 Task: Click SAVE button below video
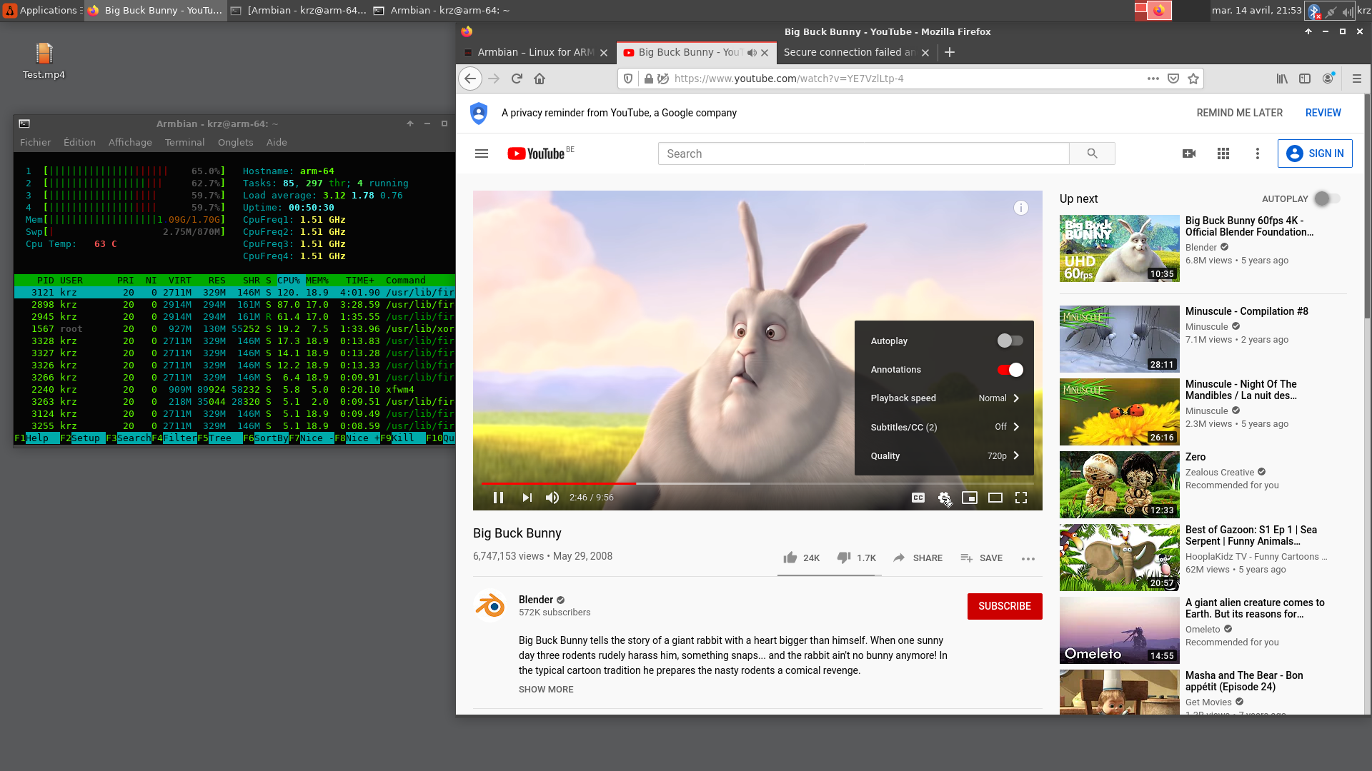click(981, 558)
